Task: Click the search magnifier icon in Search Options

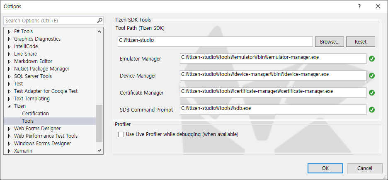Action: pos(99,20)
